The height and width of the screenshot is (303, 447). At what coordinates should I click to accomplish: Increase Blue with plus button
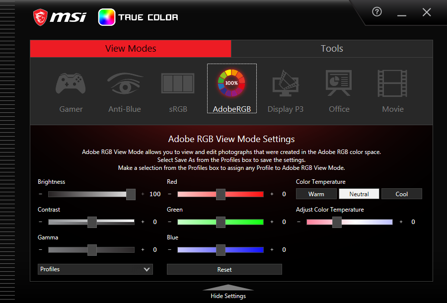coord(272,249)
